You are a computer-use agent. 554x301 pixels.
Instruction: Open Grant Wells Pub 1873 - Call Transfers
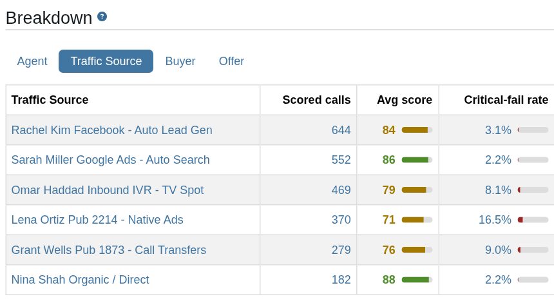[x=109, y=250]
